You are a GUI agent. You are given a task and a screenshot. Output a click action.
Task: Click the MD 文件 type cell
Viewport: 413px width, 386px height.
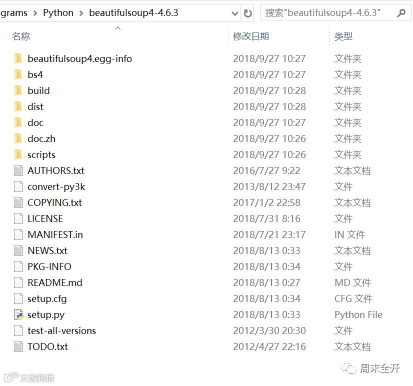[352, 282]
